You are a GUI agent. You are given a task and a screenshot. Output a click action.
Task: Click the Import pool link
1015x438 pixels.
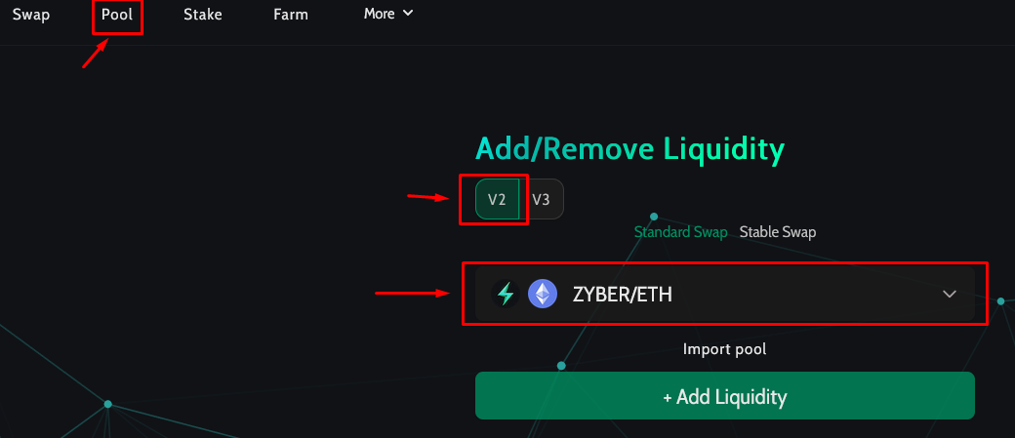pos(724,349)
